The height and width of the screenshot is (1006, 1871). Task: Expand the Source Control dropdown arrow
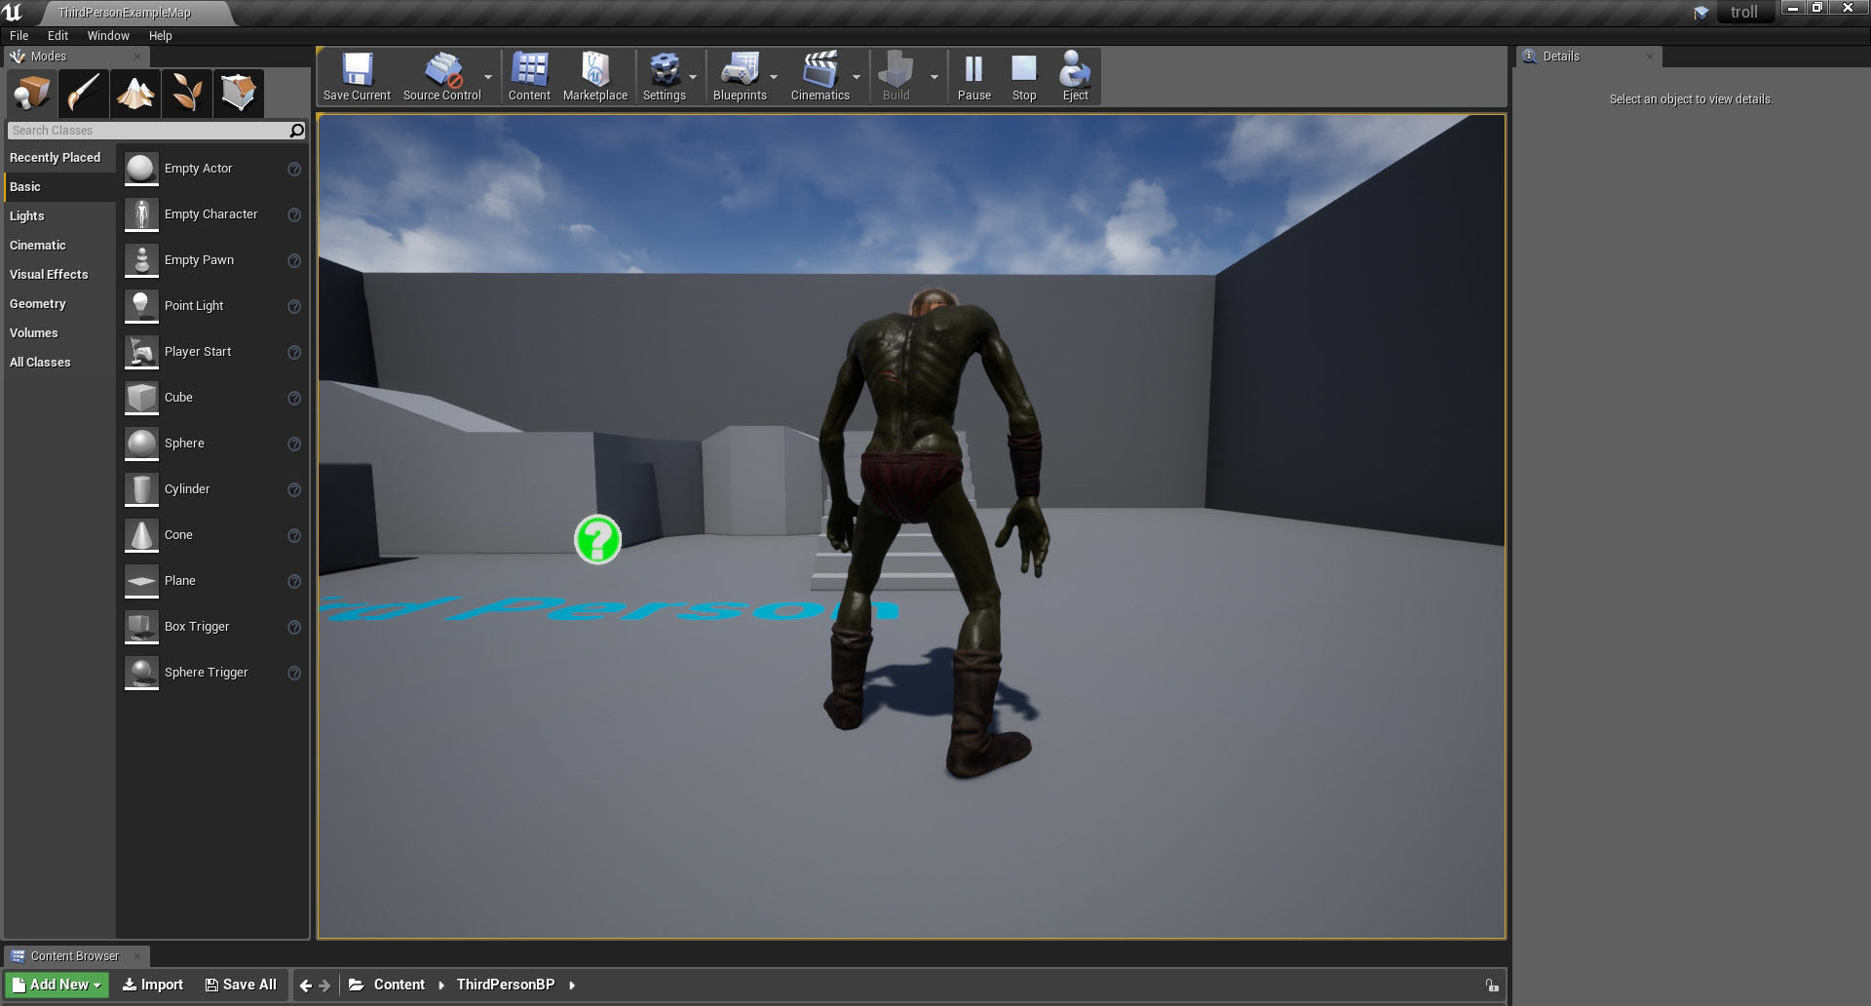click(488, 77)
